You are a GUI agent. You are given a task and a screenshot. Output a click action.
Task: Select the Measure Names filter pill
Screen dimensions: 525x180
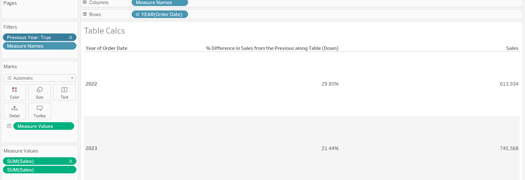[x=40, y=46]
